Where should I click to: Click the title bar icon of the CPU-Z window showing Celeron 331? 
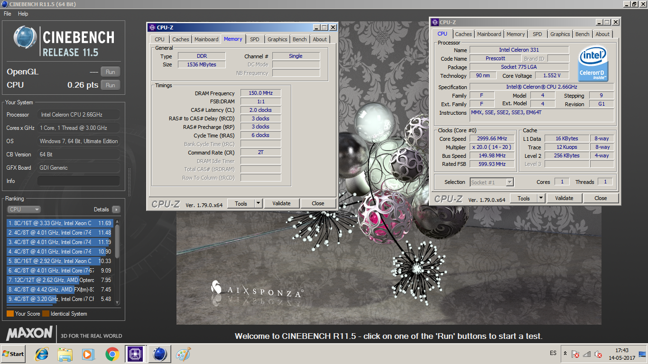[x=435, y=22]
